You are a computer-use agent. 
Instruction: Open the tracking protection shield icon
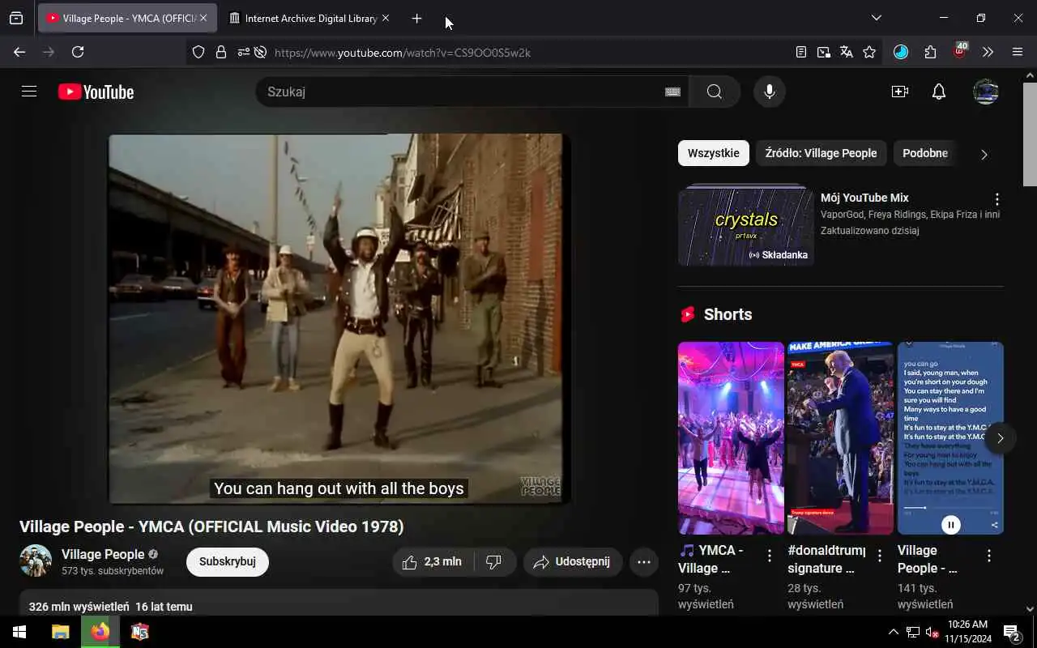[198, 52]
